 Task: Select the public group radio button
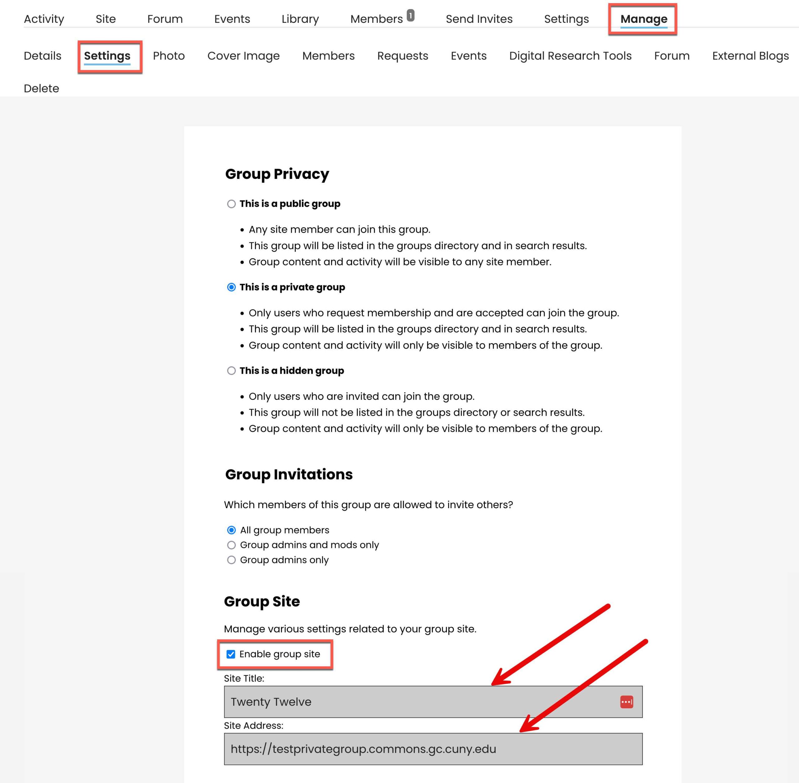230,204
